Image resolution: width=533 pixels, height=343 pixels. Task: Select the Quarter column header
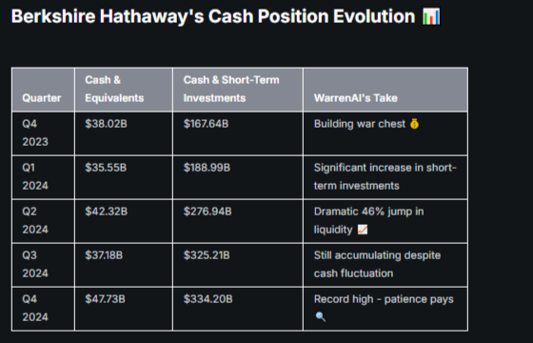(x=42, y=98)
